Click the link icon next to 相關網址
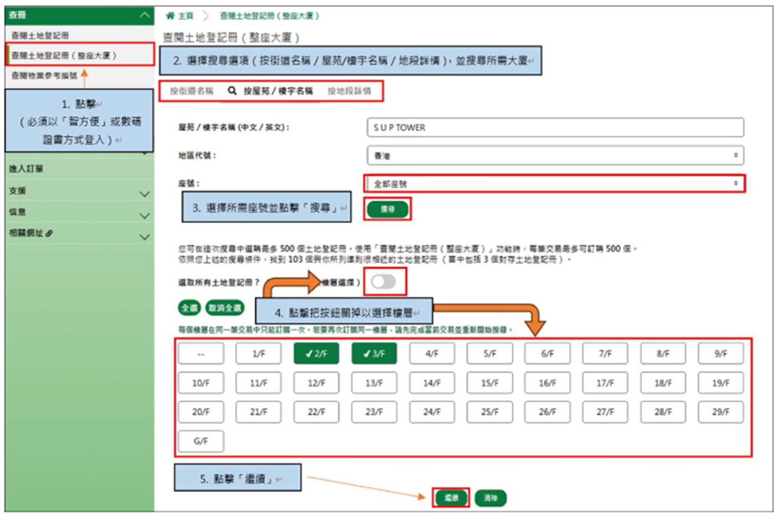The width and height of the screenshot is (779, 514). [50, 233]
